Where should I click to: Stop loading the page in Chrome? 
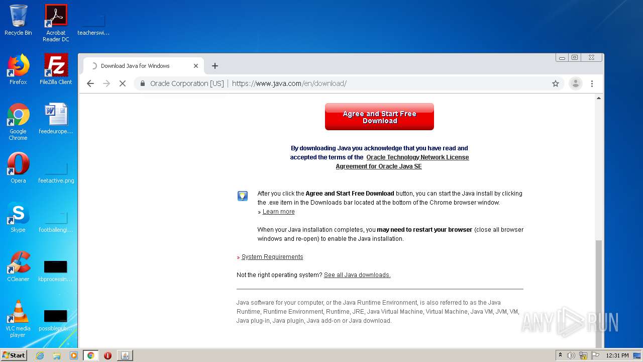coord(123,83)
